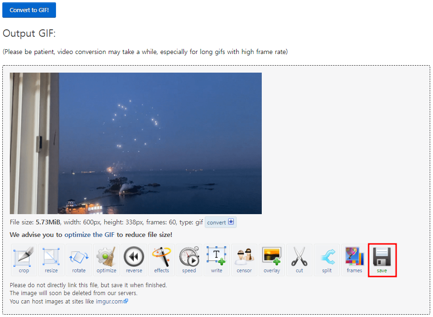Click the convert button next to file info

tap(220, 222)
